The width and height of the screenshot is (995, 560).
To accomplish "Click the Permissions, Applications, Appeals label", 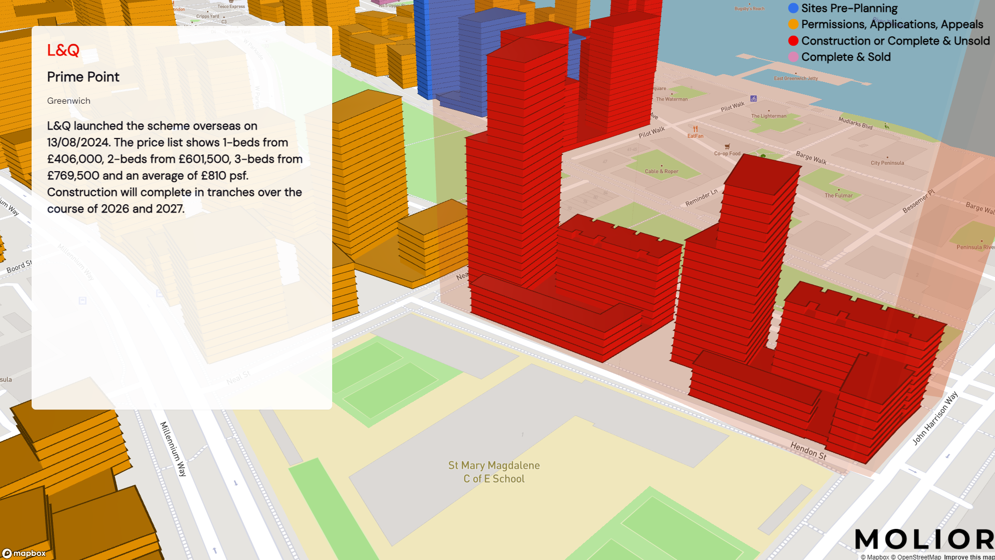I will pos(892,24).
